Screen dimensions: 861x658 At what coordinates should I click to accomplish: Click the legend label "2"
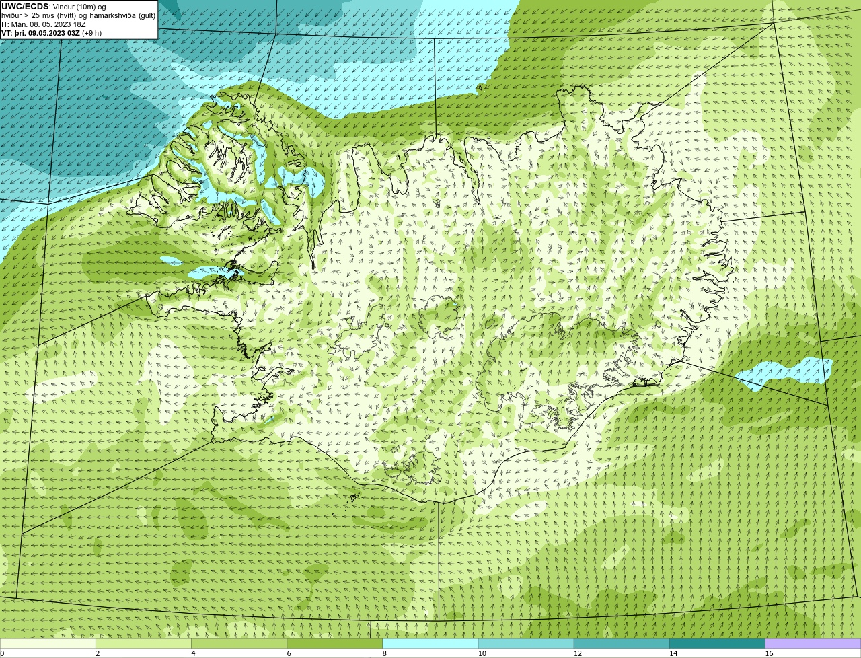[x=98, y=653]
